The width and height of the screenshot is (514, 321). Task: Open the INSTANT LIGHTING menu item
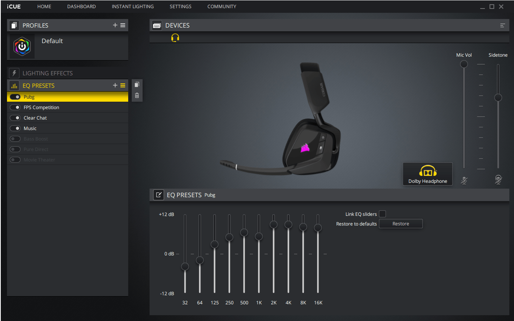point(132,6)
